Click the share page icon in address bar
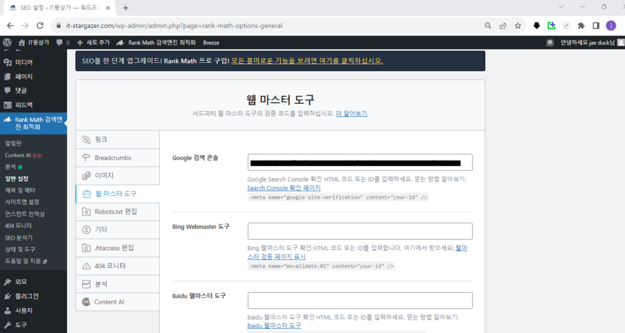Viewport: 625px width, 333px height. tap(503, 26)
